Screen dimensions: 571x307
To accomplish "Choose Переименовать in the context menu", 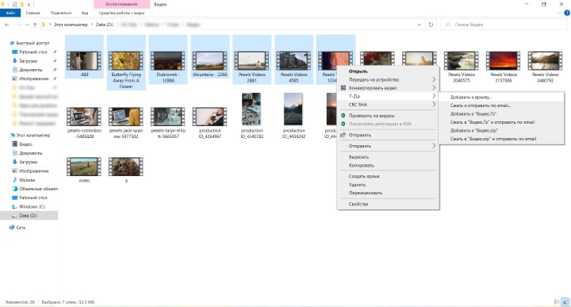I will click(x=388, y=193).
